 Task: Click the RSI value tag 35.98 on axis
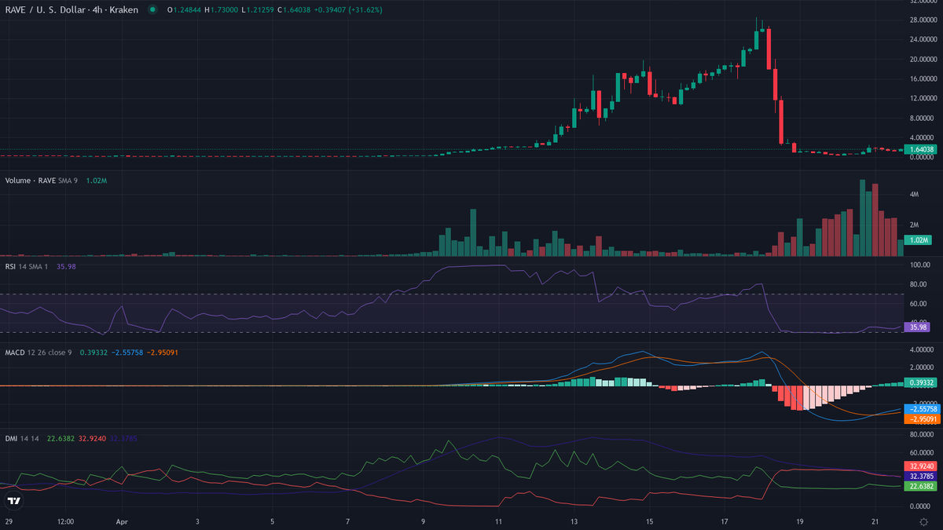(x=917, y=326)
